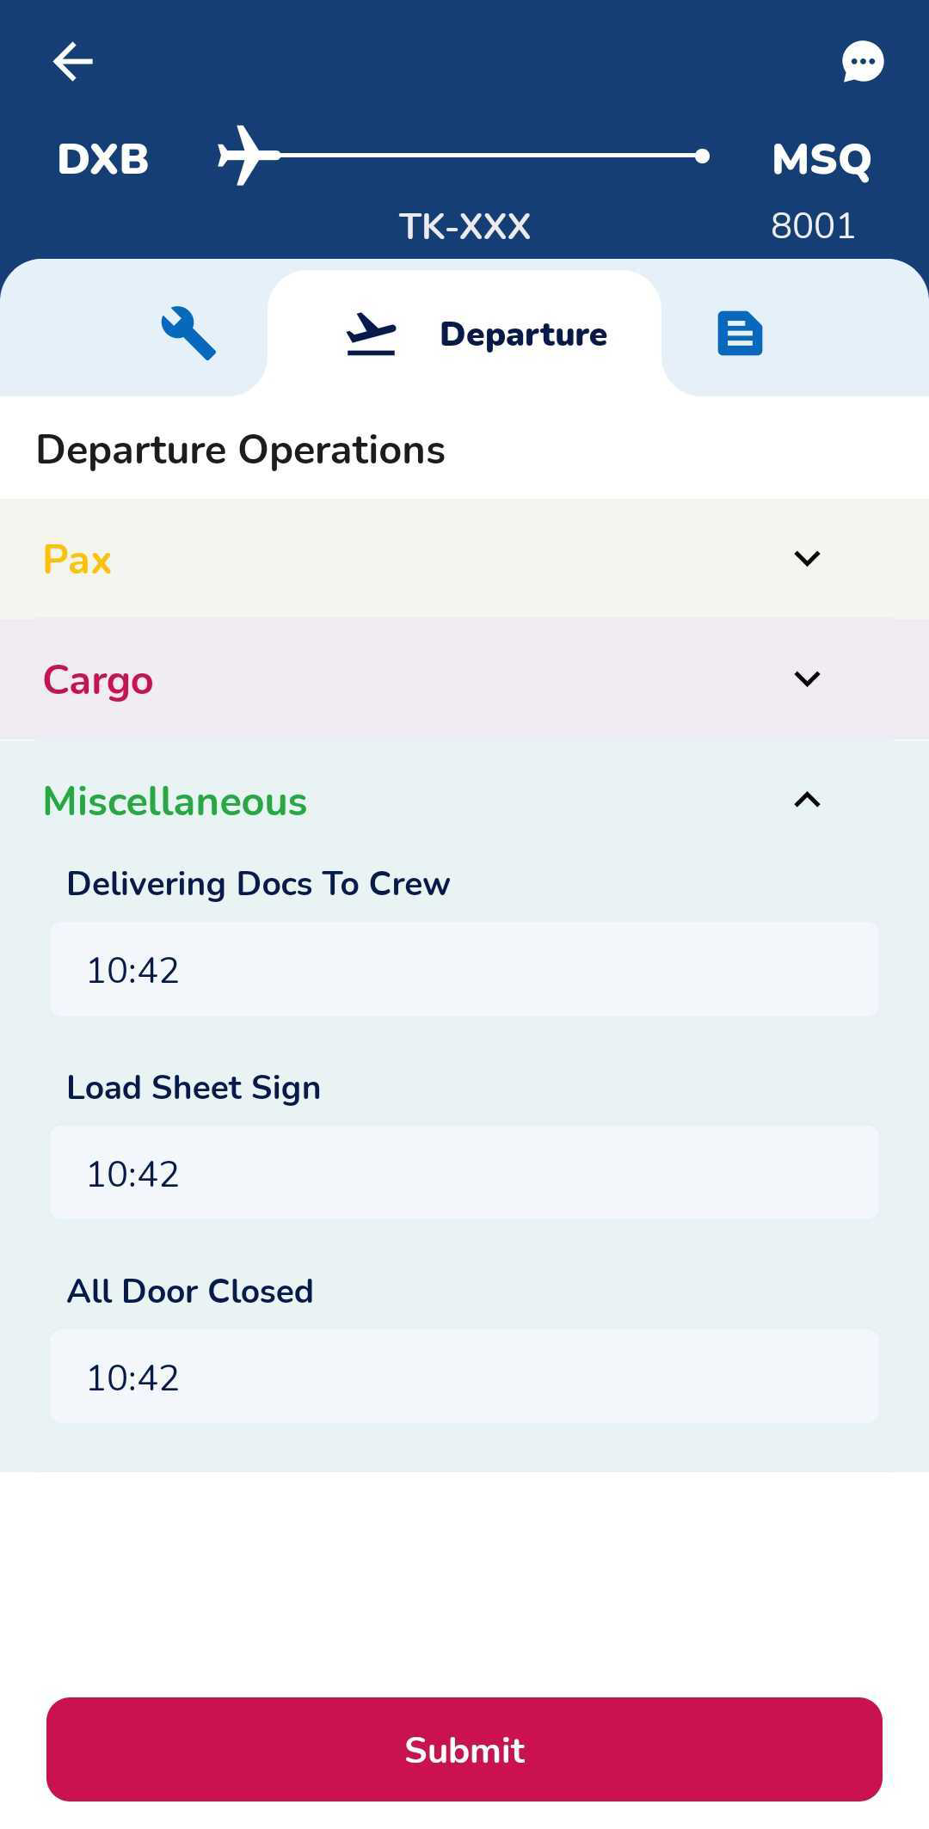Tap the DXB origin airport code
Image resolution: width=929 pixels, height=1829 pixels.
click(x=103, y=159)
